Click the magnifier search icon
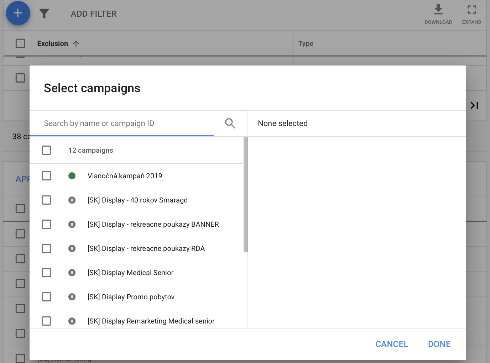Viewport: 490px width, 363px height. point(230,123)
